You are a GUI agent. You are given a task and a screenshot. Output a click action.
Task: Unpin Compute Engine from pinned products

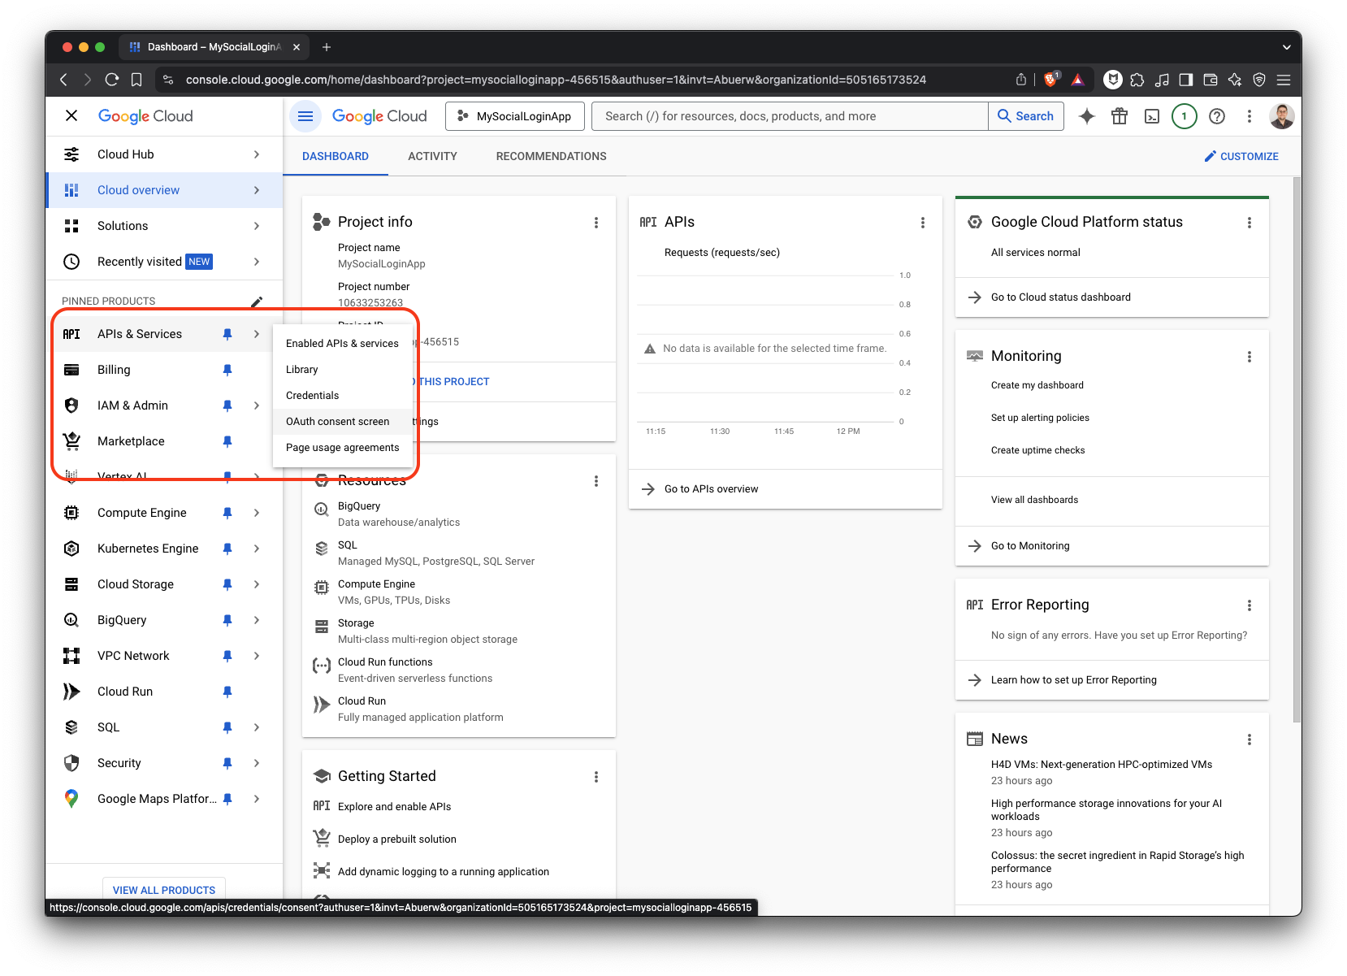coord(227,513)
